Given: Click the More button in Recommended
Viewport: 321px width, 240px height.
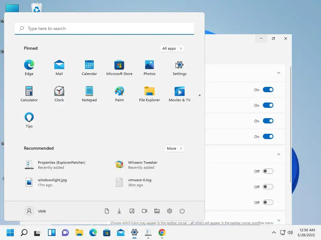Looking at the screenshot, I should point(174,148).
